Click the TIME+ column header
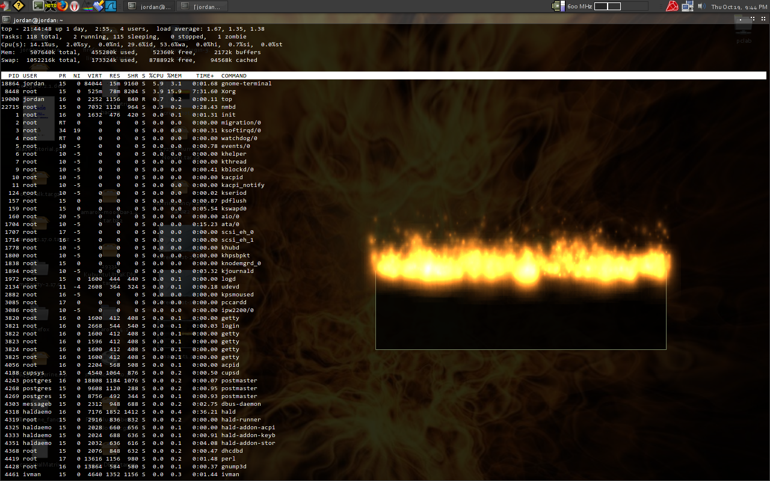The height and width of the screenshot is (481, 770). pos(205,76)
